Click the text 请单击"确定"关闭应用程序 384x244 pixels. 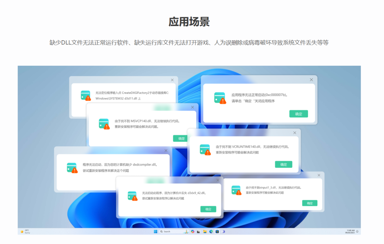coord(253,101)
